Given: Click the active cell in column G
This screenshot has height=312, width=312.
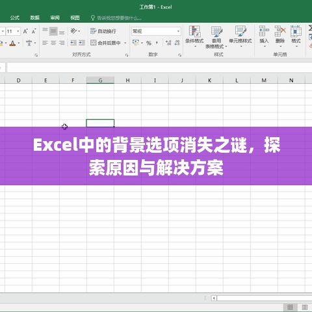Looking at the screenshot, I should pyautogui.click(x=100, y=123).
